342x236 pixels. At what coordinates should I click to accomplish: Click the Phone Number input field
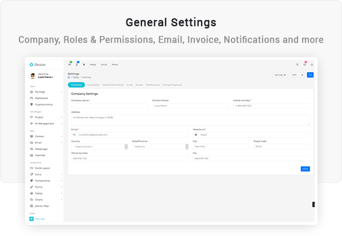(x=130, y=158)
